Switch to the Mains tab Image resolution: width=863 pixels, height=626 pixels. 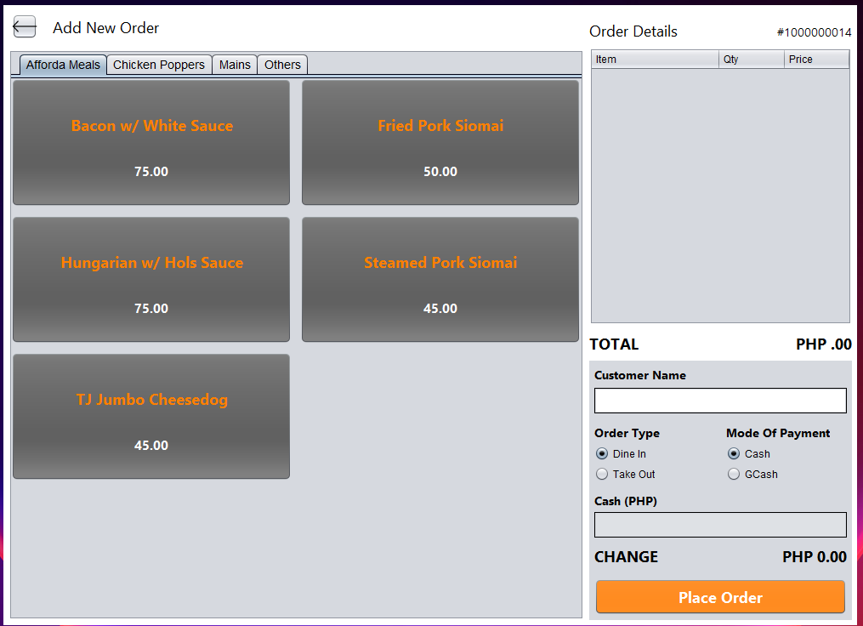tap(235, 65)
